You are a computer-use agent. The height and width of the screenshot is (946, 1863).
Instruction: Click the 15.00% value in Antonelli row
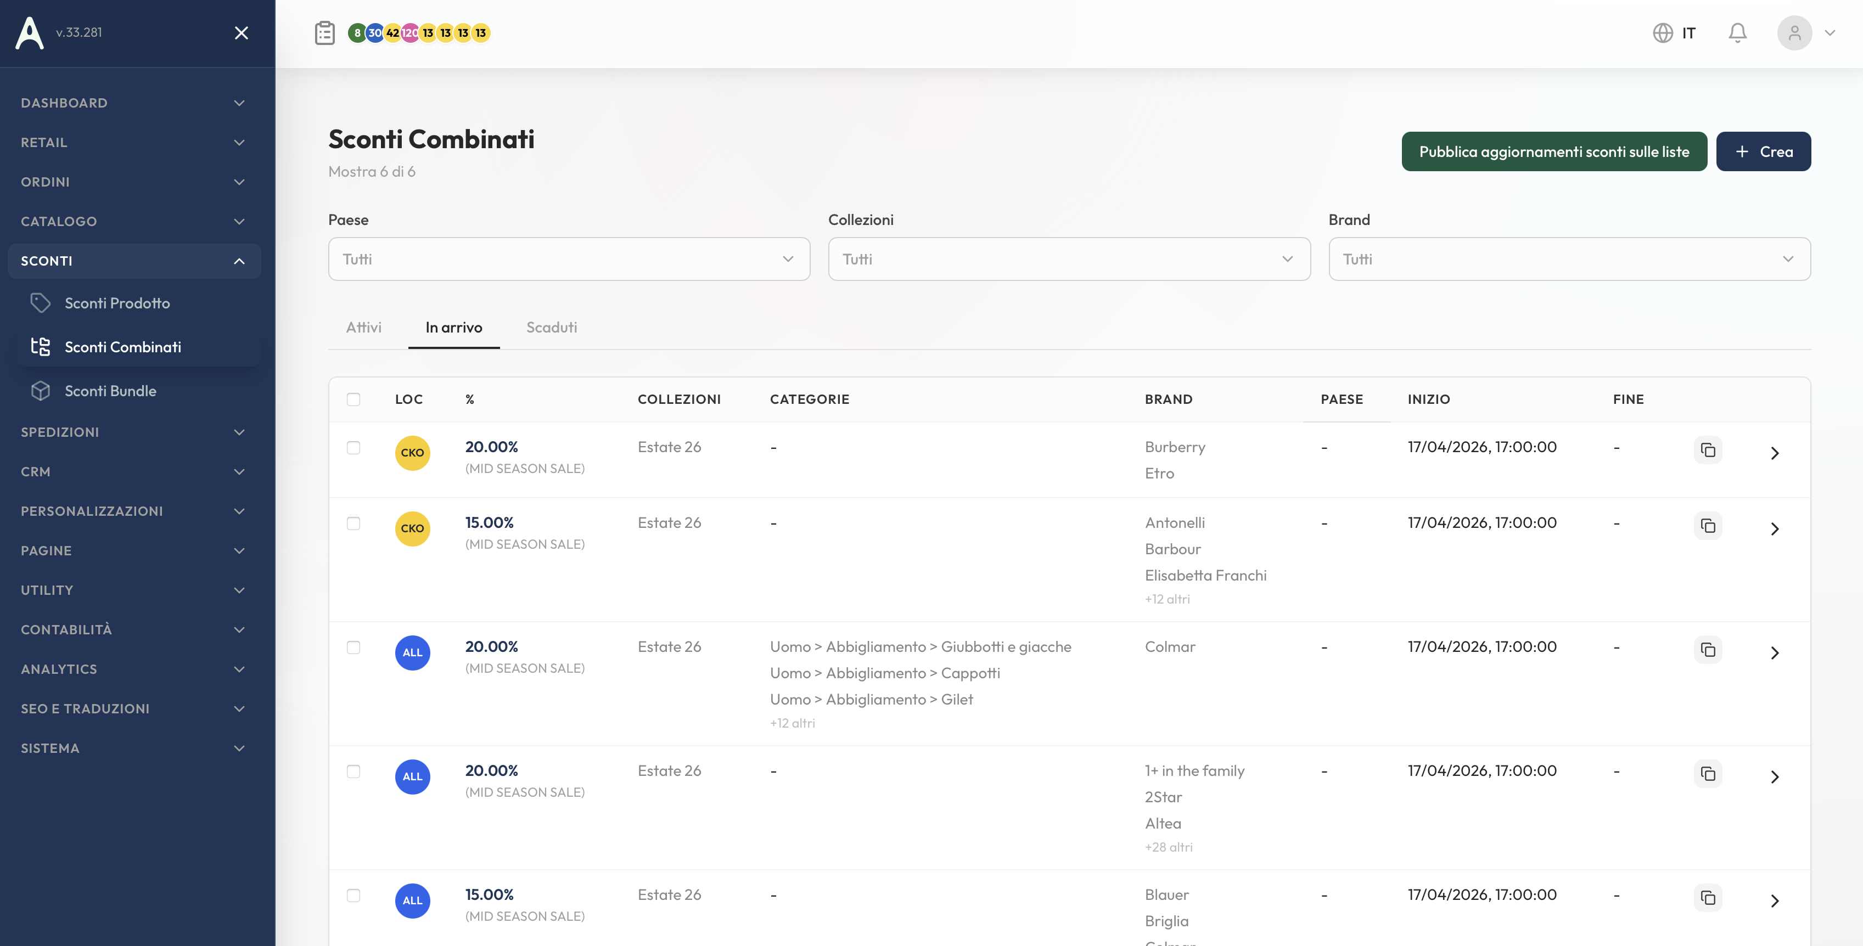489,522
